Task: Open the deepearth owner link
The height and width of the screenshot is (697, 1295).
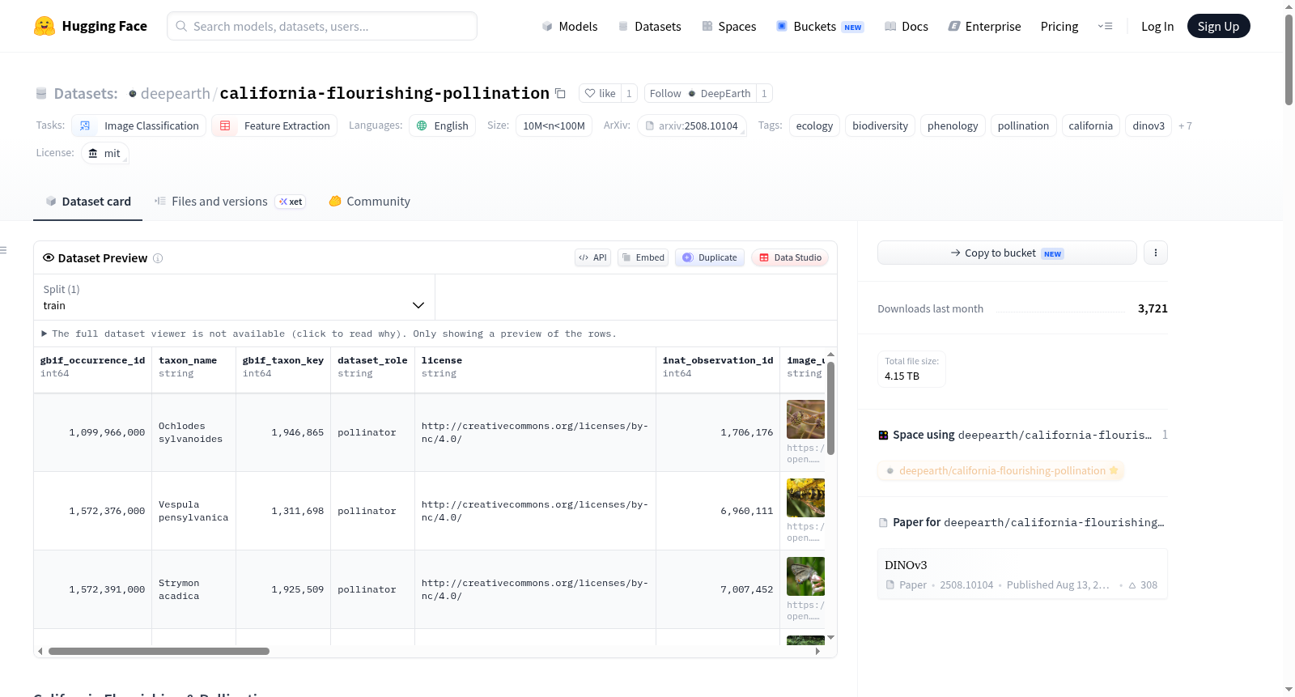Action: (x=176, y=93)
